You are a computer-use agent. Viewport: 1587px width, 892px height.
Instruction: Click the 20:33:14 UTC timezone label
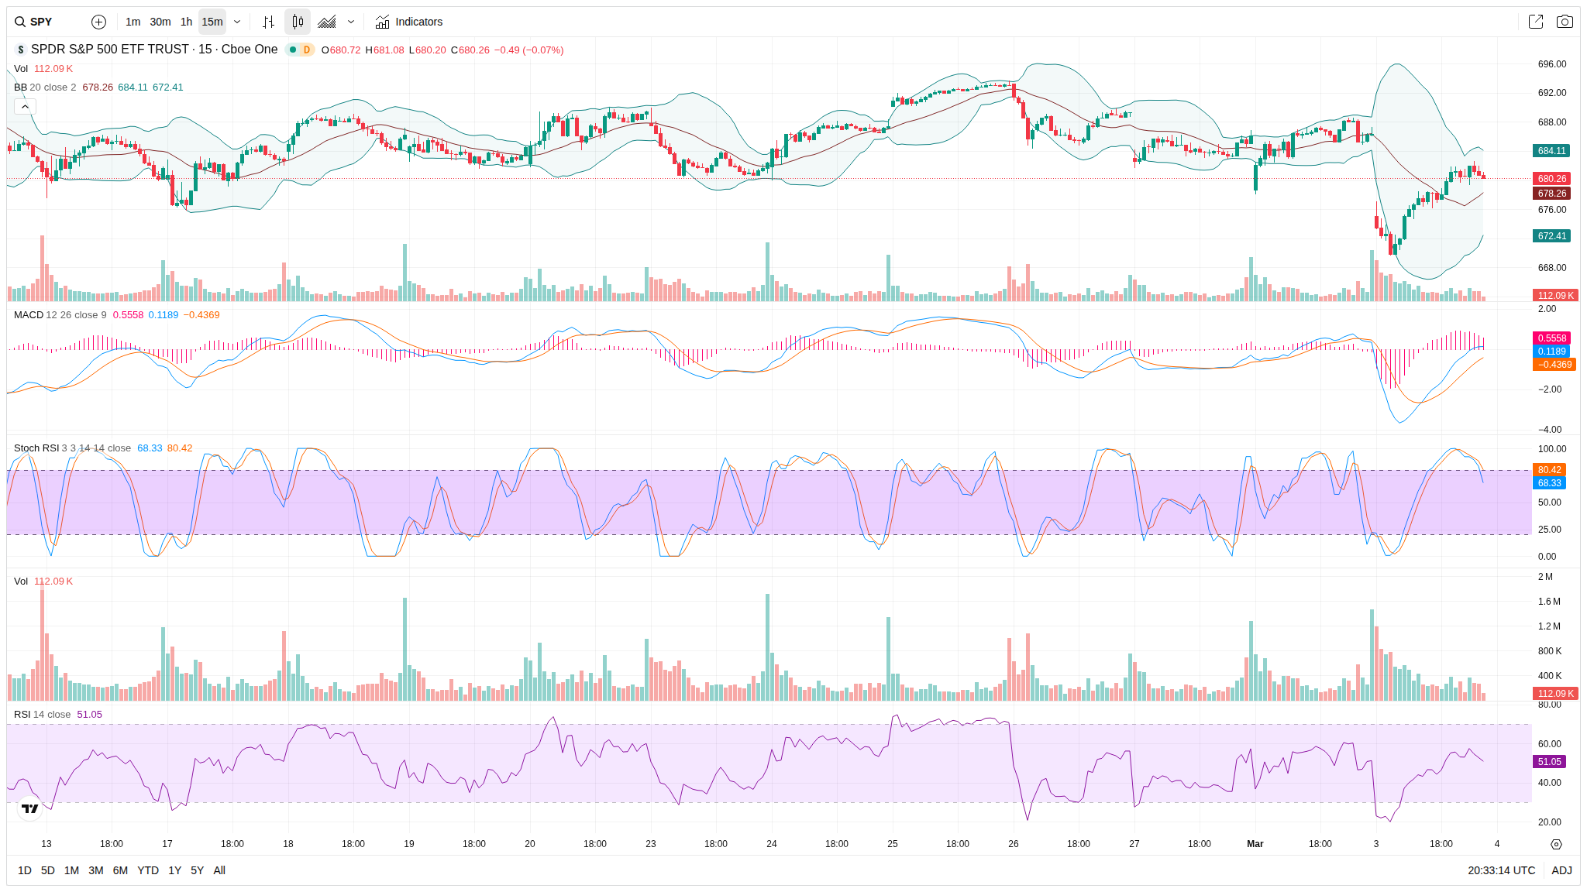pyautogui.click(x=1501, y=870)
